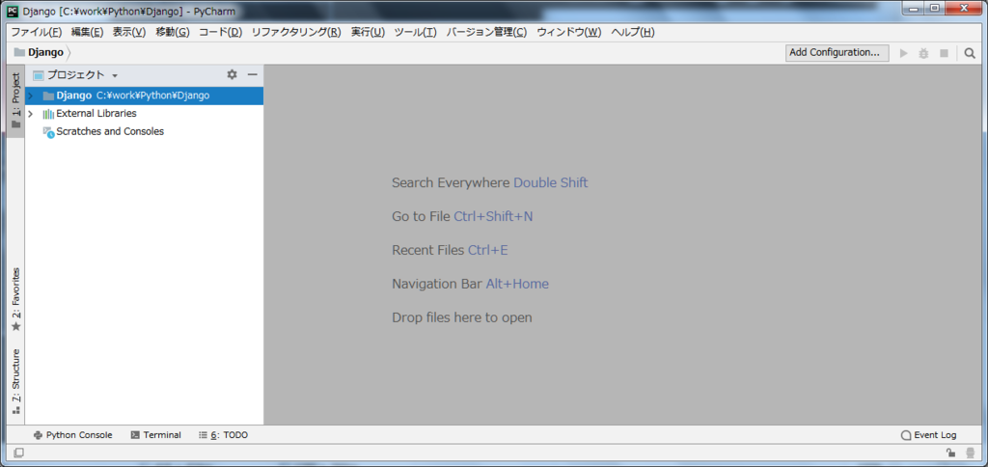Open the ウィンドウ(W) menu
This screenshot has height=467, width=988.
(569, 32)
